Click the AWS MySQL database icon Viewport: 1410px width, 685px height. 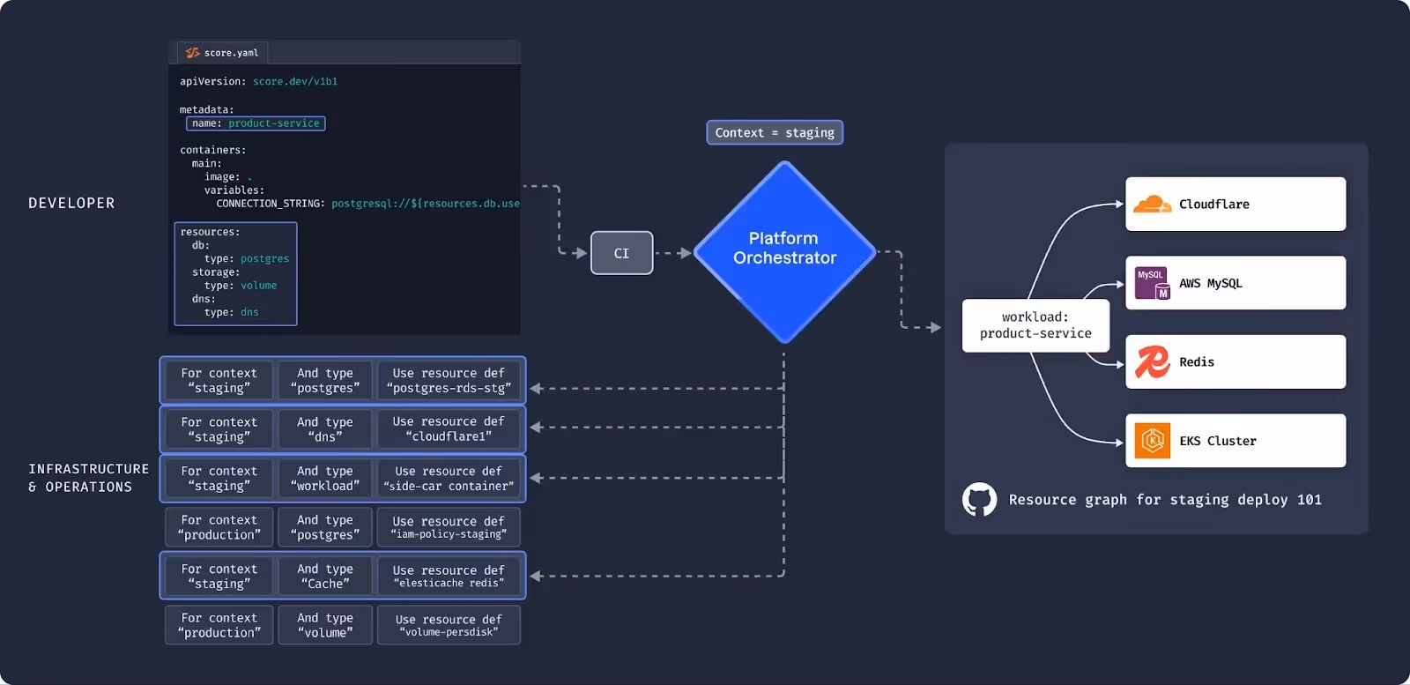pyautogui.click(x=1152, y=283)
